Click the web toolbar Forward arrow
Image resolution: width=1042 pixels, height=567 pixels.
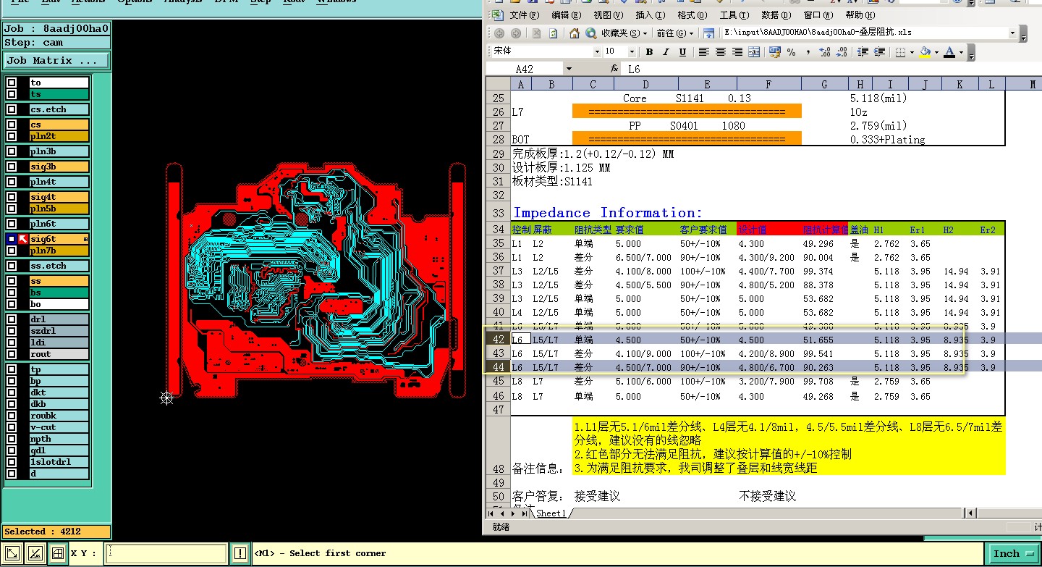pyautogui.click(x=516, y=33)
